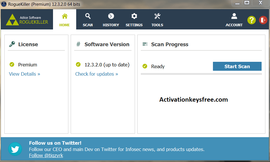Click the ROGUEKILLER brand name text
270x162 pixels.
(x=34, y=22)
